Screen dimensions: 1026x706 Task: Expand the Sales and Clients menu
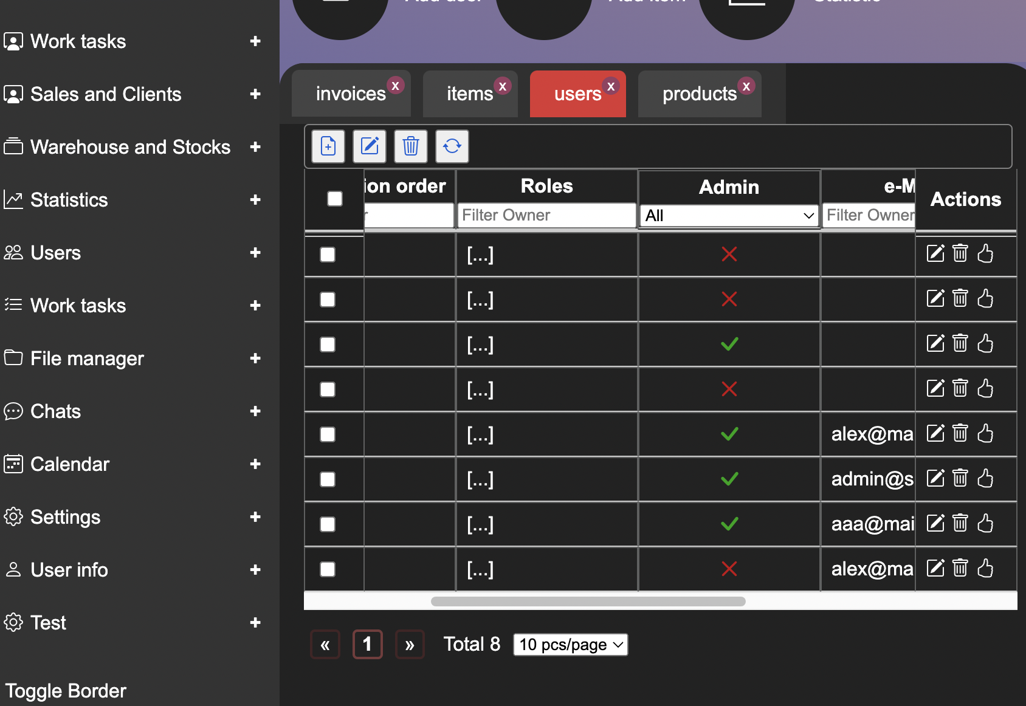coord(255,94)
